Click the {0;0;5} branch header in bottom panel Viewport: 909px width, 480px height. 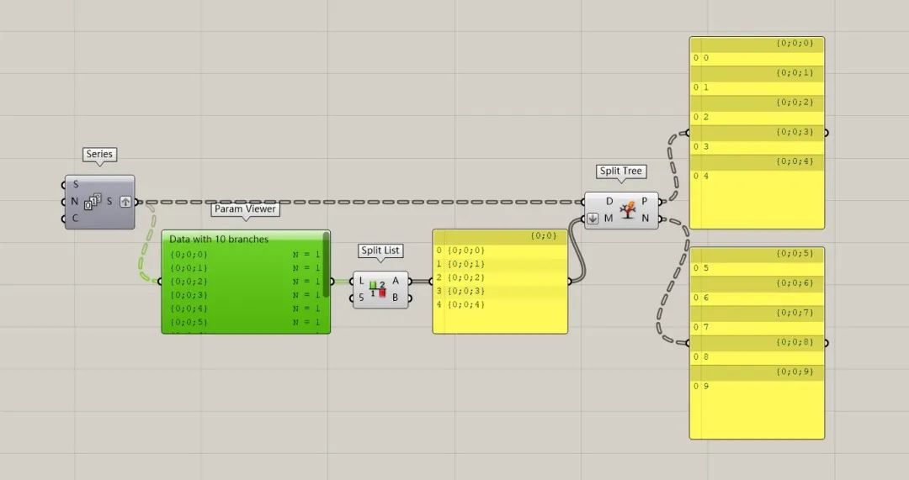tap(757, 254)
